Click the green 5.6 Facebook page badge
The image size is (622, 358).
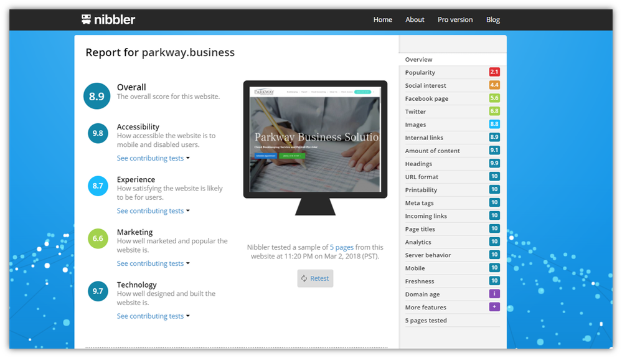494,98
